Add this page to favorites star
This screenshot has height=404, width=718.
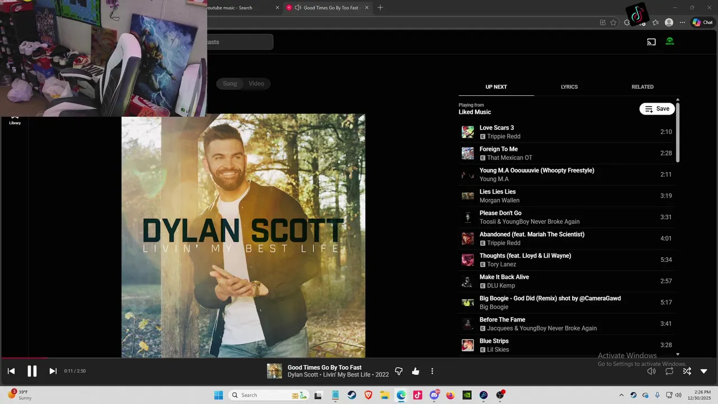[613, 22]
